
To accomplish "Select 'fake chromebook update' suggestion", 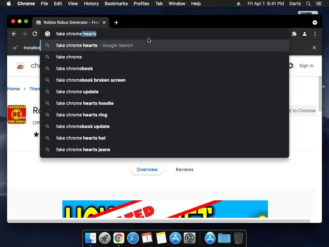I will (164, 126).
